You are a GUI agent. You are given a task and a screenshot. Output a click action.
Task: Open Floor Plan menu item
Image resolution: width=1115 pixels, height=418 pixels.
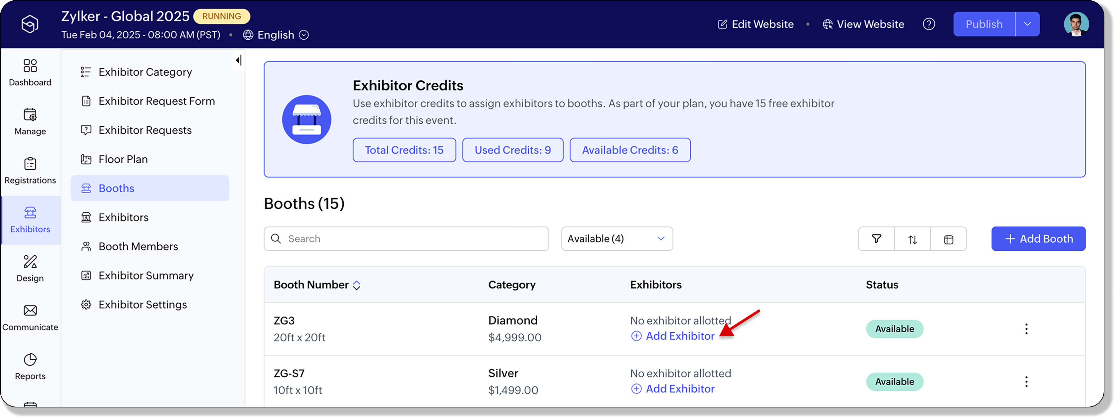[x=123, y=159]
